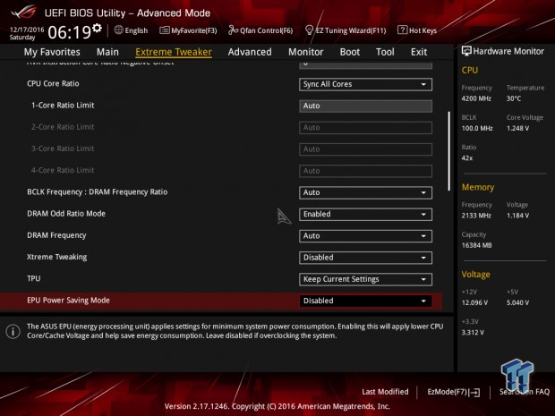
Task: Click Last Modified button
Action: [385, 392]
